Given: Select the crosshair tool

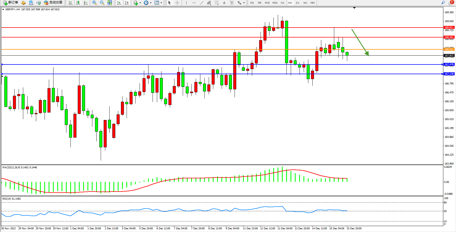Looking at the screenshot, I should 177,3.
